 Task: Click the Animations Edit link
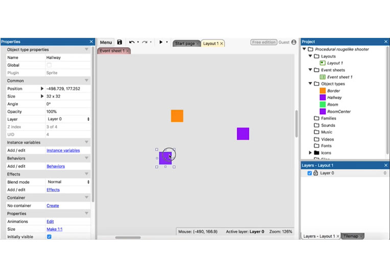[50, 222]
